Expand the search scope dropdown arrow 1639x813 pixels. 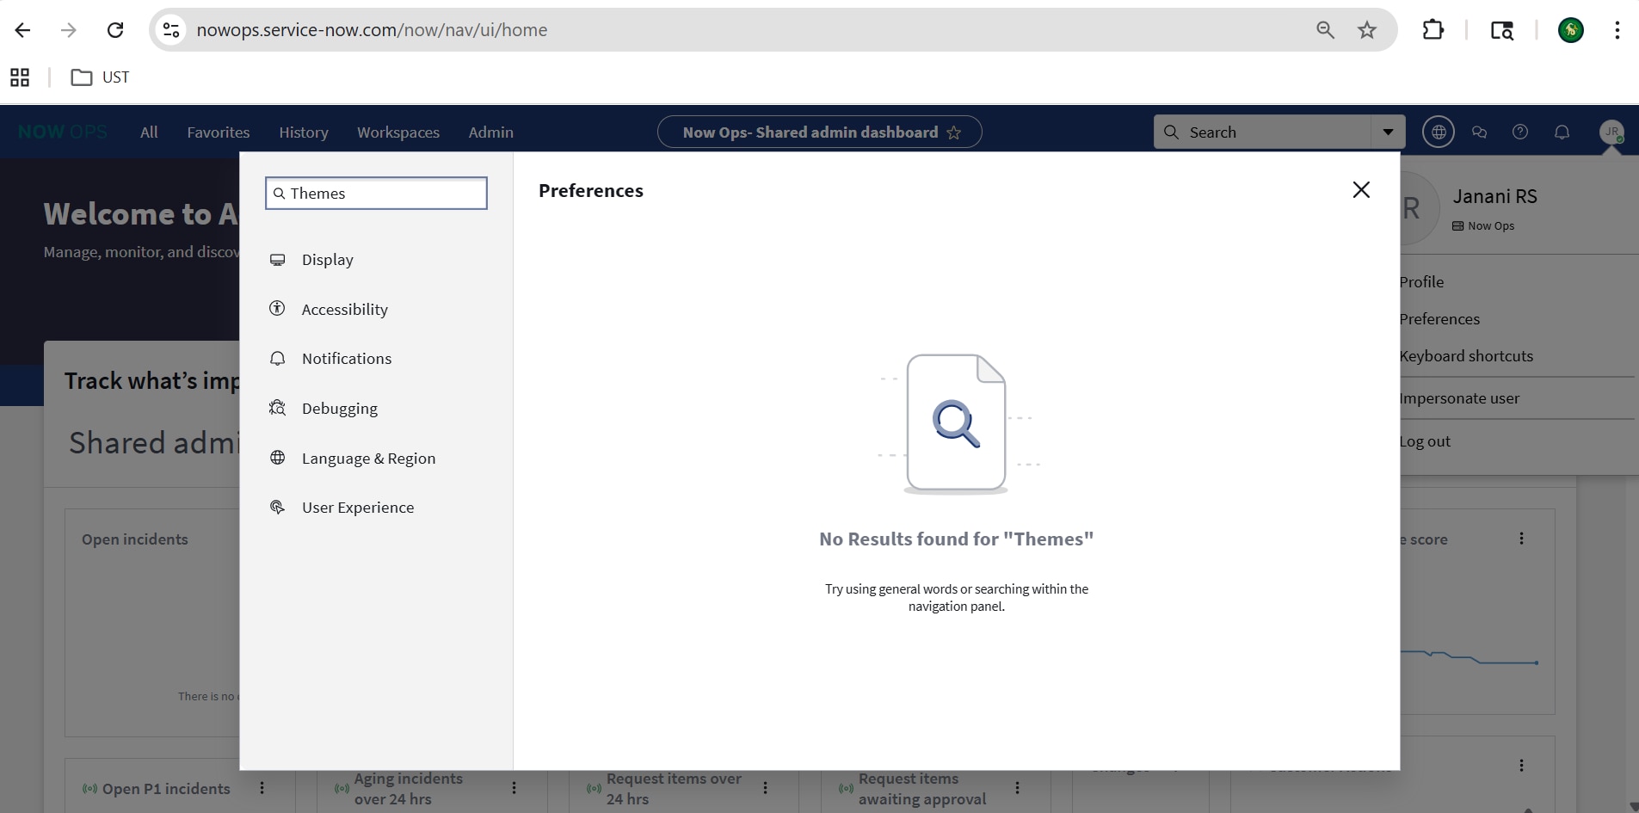coord(1388,132)
